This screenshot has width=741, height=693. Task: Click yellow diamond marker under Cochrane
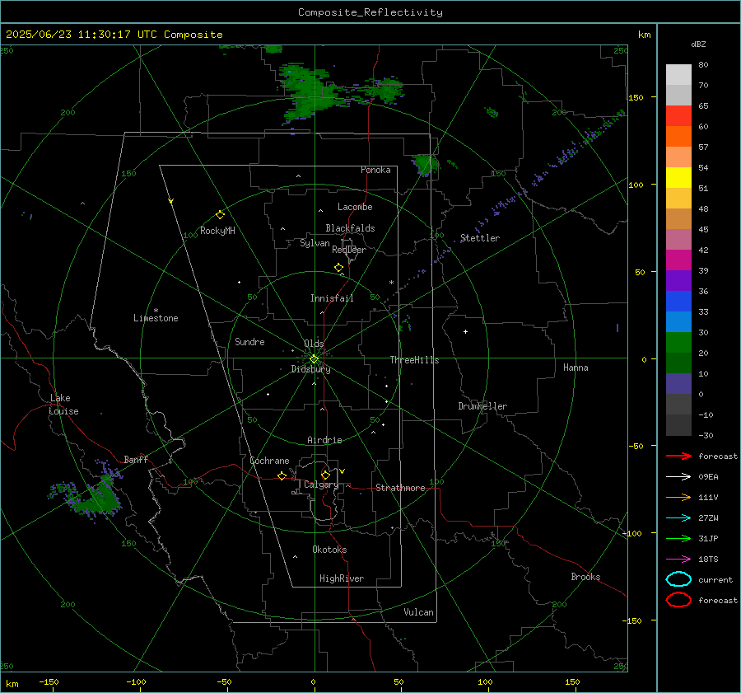pos(282,475)
